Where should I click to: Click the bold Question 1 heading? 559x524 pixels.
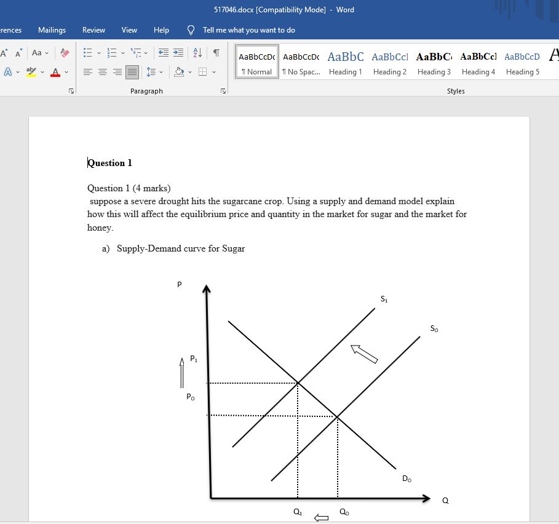110,163
